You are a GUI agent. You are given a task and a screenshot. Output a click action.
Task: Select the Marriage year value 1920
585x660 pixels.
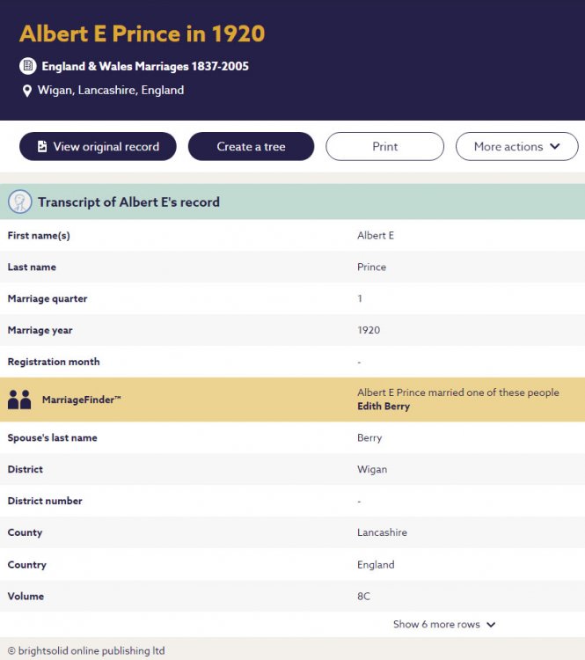click(x=369, y=330)
